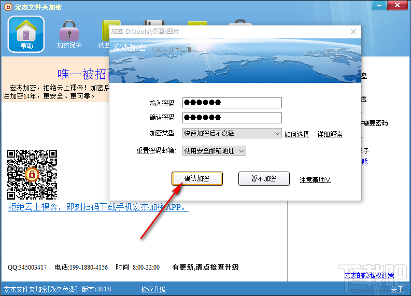Click 关于 in the status bar

(398, 289)
